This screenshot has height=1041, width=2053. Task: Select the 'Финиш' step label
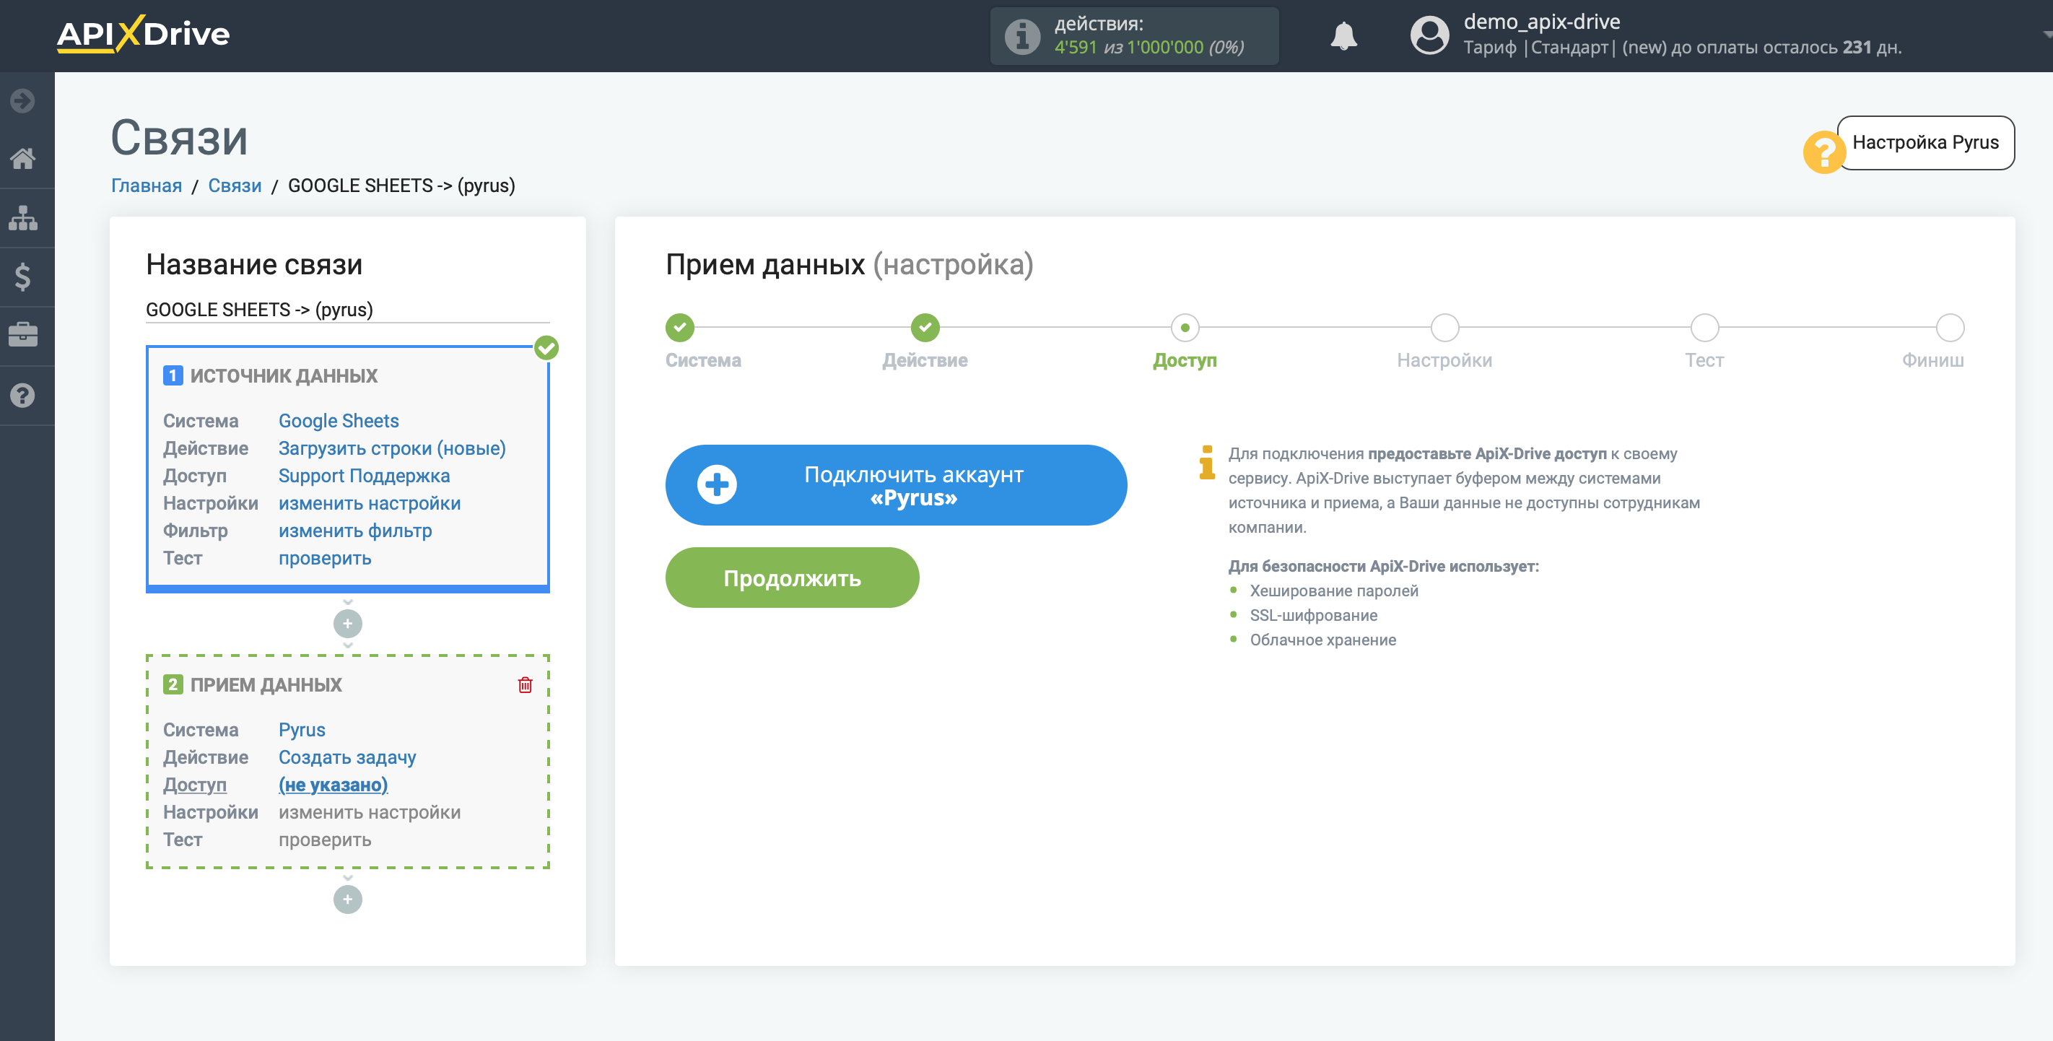(x=1932, y=360)
